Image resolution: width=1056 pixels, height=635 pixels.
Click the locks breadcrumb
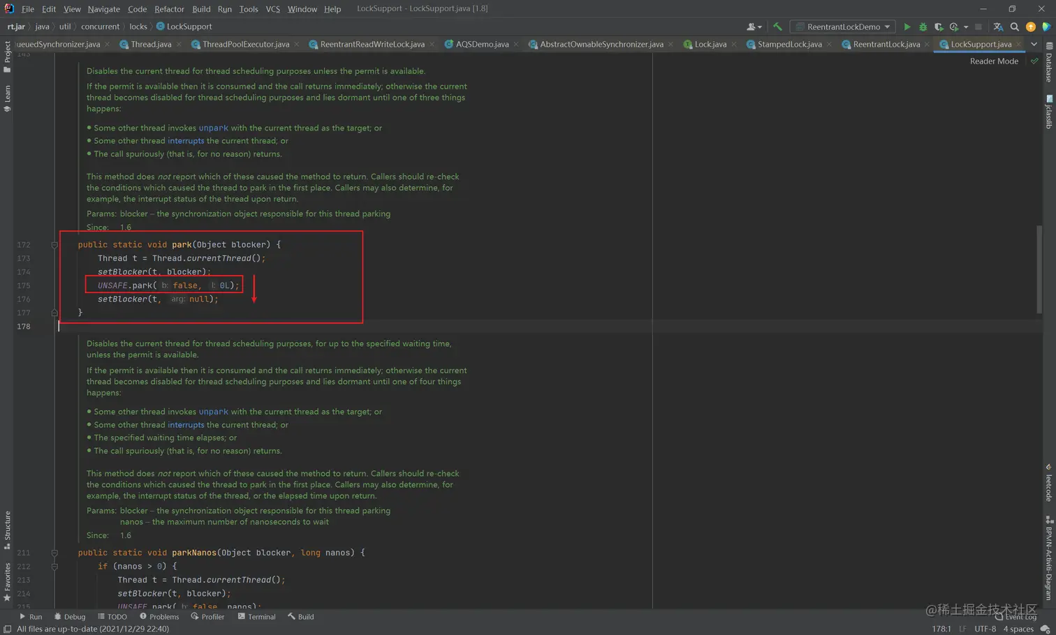[138, 27]
